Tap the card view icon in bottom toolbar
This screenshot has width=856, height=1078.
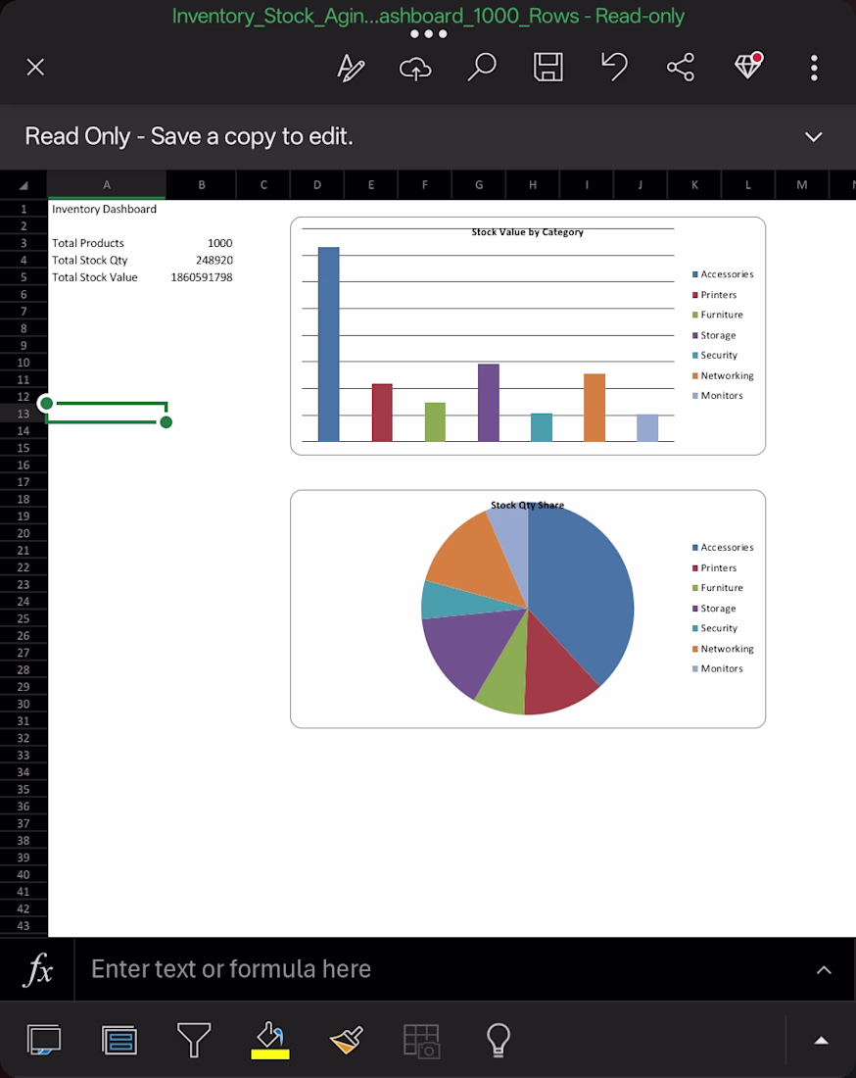point(119,1040)
